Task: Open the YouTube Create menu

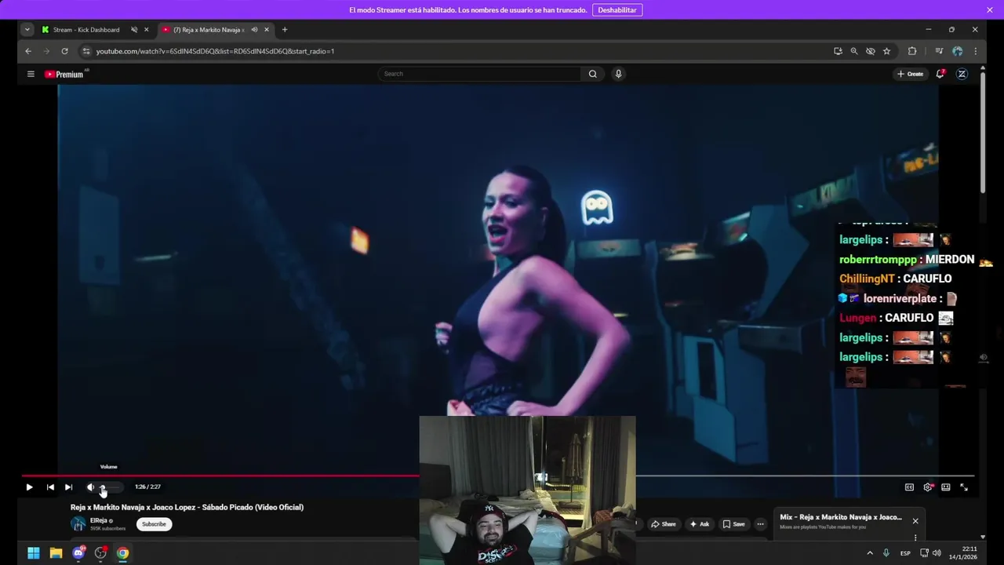Action: pyautogui.click(x=911, y=74)
